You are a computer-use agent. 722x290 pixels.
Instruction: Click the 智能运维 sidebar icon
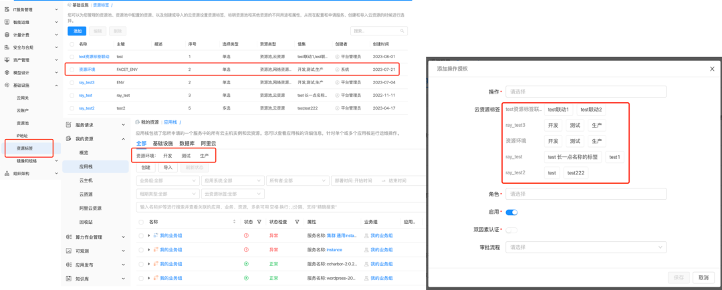click(x=7, y=21)
